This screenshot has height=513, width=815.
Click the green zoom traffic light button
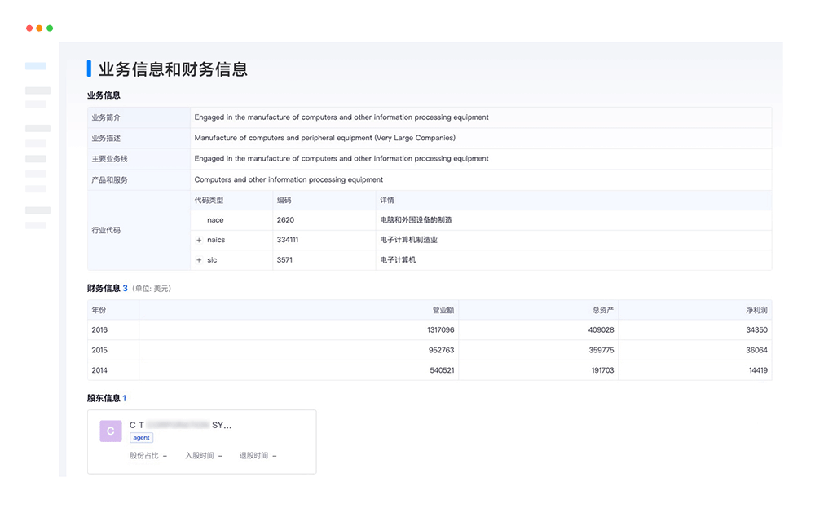[x=50, y=27]
